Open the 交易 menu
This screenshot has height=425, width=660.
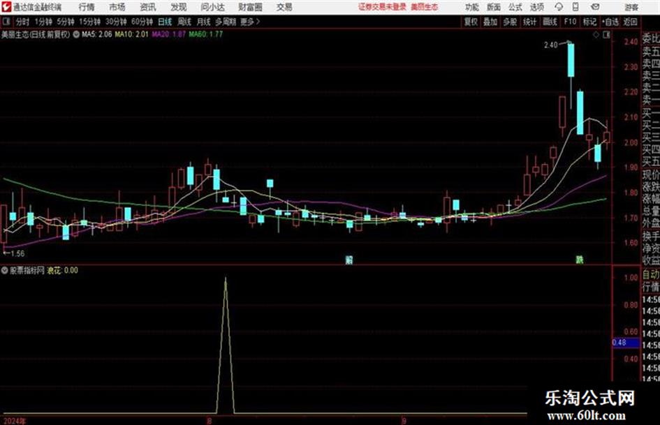(x=284, y=7)
